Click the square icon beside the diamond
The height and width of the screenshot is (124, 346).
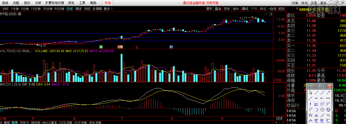point(270,14)
